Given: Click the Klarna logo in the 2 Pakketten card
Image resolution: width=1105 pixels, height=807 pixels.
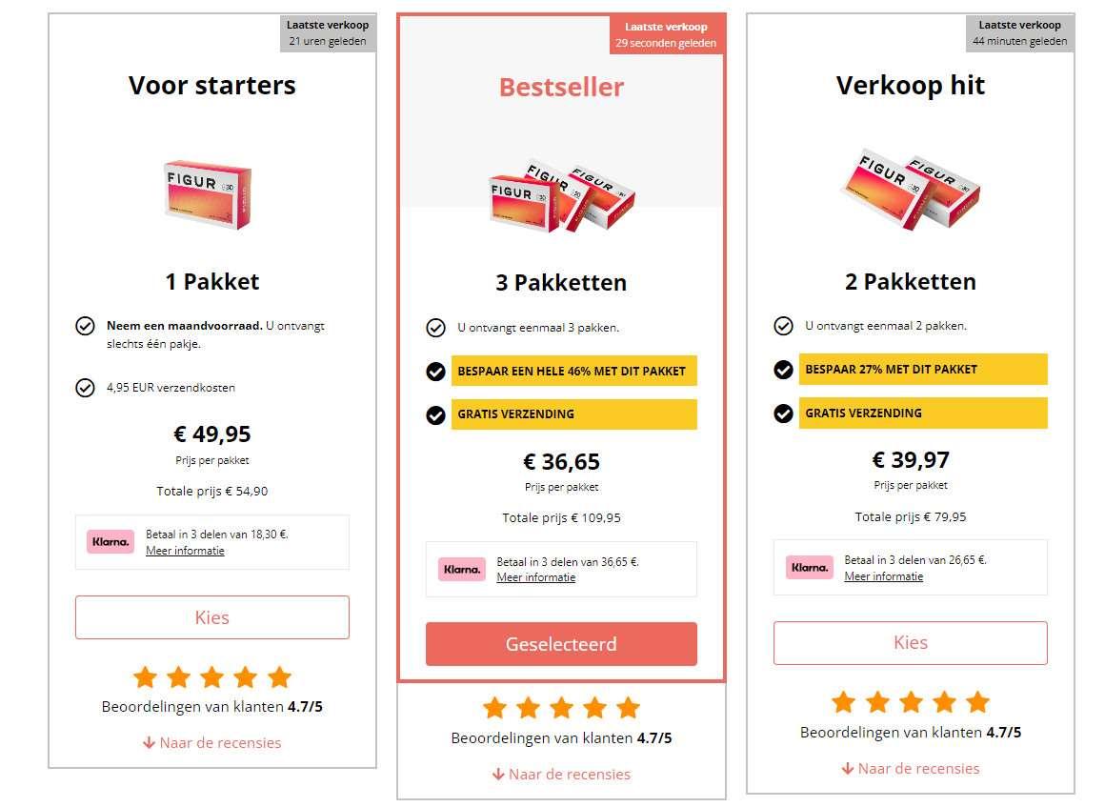Looking at the screenshot, I should click(x=810, y=566).
